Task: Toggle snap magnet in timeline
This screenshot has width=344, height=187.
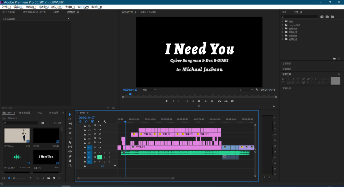Action: (86, 121)
